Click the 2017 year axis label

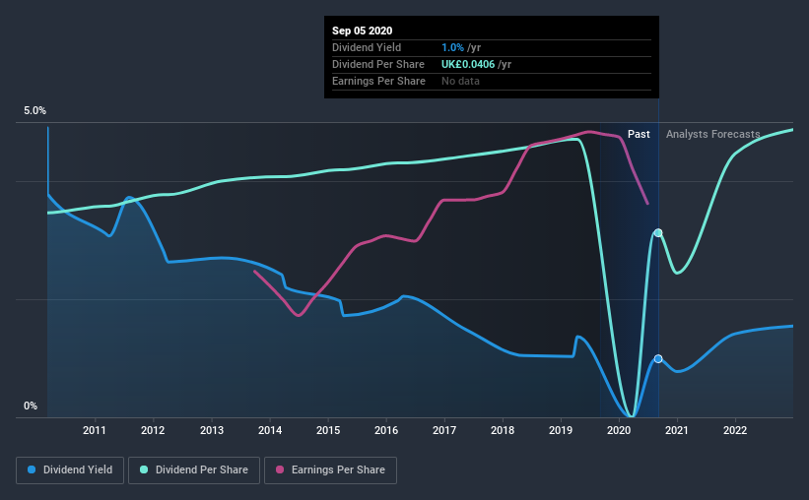[x=444, y=430]
